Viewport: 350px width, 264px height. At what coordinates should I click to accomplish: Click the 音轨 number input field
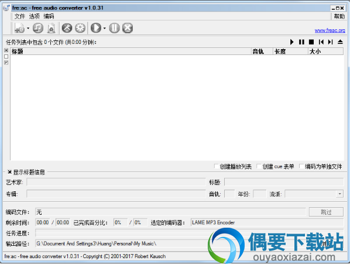pos(229,194)
